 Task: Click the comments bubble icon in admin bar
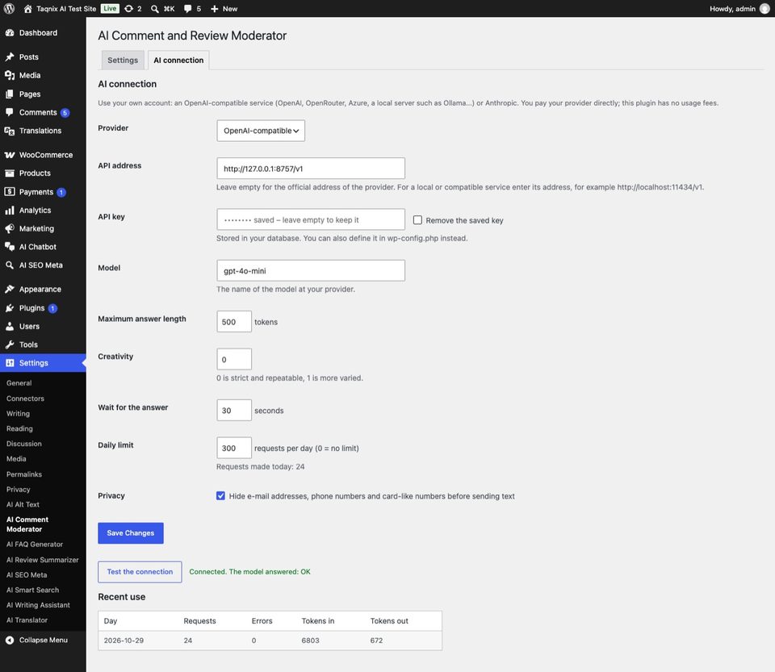tap(188, 8)
